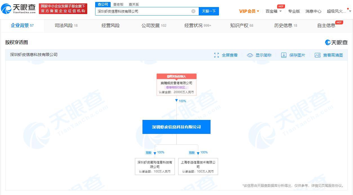This screenshot has width=353, height=195.
Task: Open the 企业背景 tab
Action: (22, 26)
